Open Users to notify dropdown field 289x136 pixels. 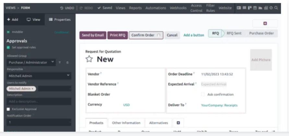click(x=54, y=89)
